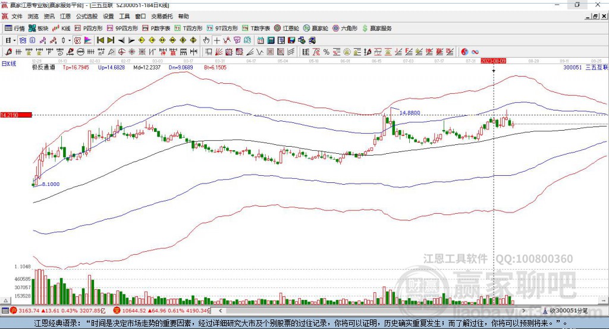The image size is (609, 329).
Task: Open the 浏览 menu
Action: point(33,16)
